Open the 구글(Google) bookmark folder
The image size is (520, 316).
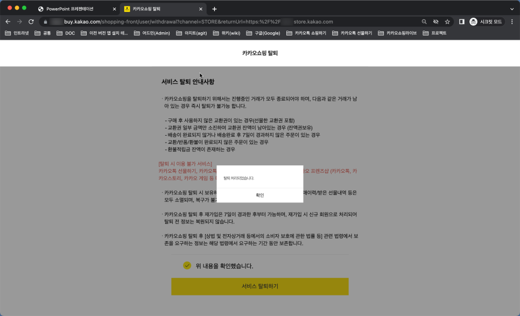[263, 33]
